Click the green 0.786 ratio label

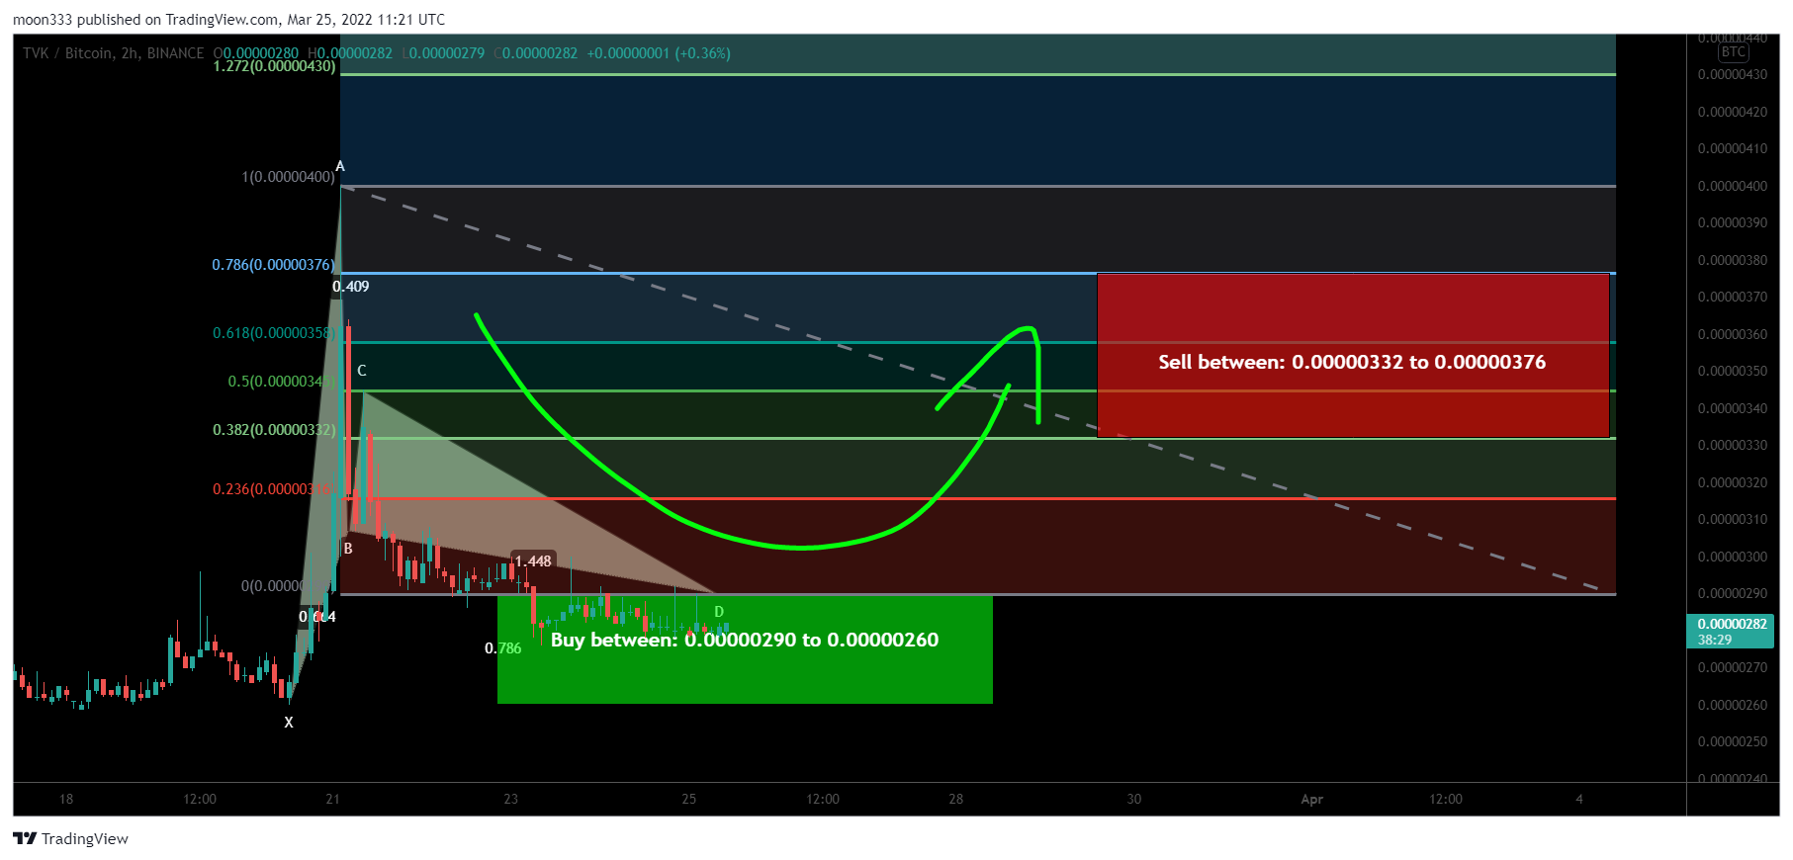[x=502, y=648]
